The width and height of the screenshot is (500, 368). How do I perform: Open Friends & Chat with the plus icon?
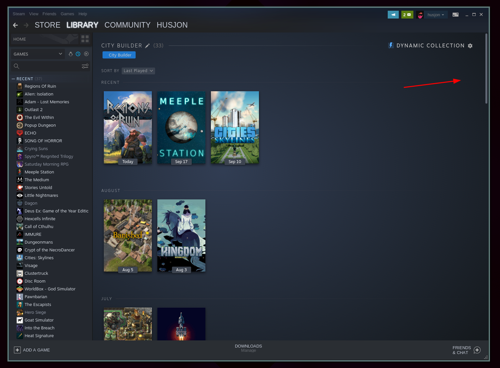[x=477, y=350]
